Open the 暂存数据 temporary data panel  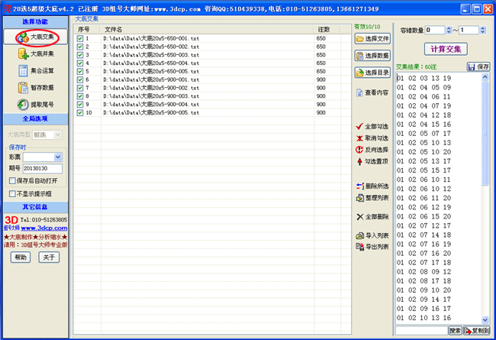(37, 88)
